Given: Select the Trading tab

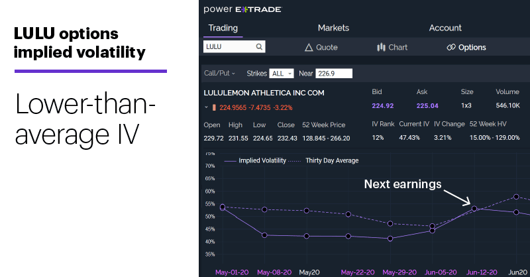Looking at the screenshot, I should (x=223, y=28).
